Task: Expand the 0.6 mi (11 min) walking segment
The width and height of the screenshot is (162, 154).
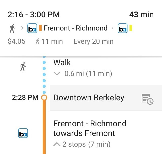Action: 88,74
